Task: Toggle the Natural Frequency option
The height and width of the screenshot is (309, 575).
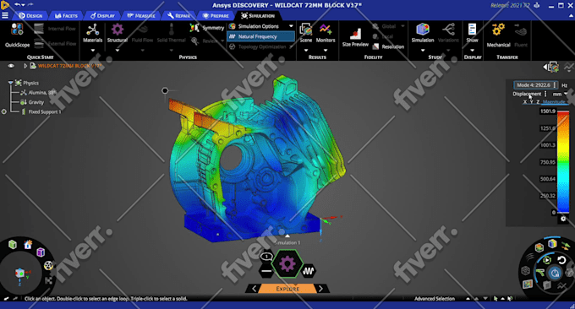Action: (x=260, y=36)
